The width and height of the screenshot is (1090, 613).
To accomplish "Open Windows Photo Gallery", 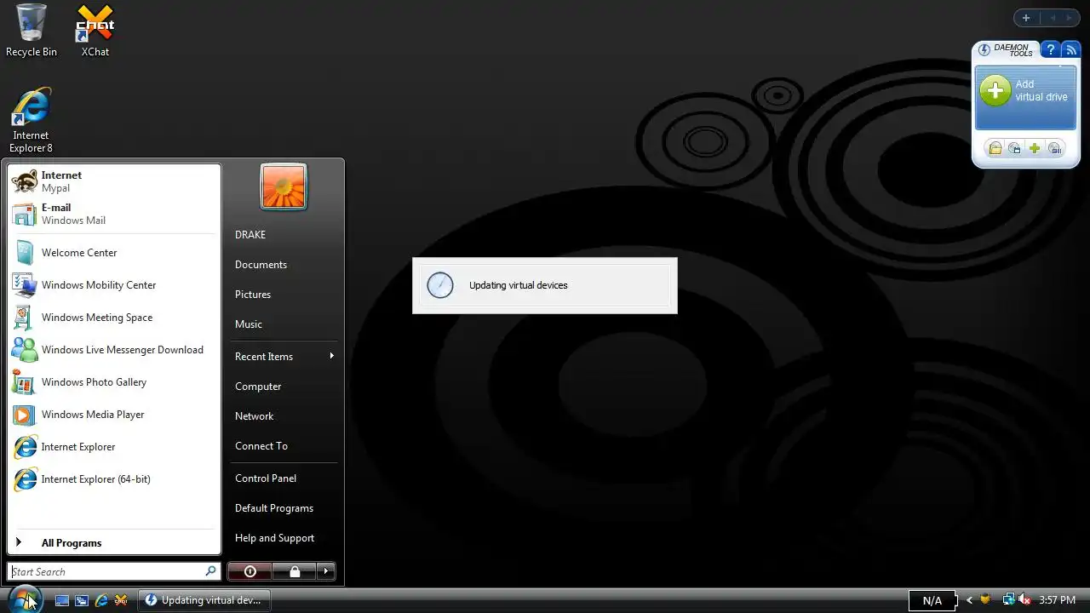I will 114,382.
